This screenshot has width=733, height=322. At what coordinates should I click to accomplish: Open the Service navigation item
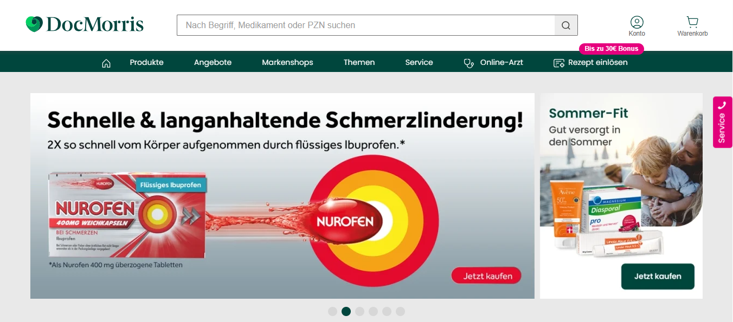(x=419, y=62)
